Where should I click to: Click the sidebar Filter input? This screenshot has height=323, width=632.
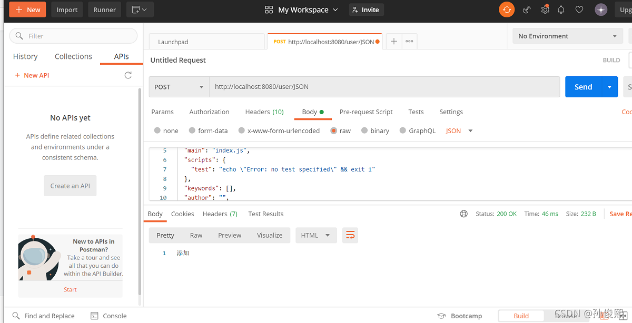(73, 36)
